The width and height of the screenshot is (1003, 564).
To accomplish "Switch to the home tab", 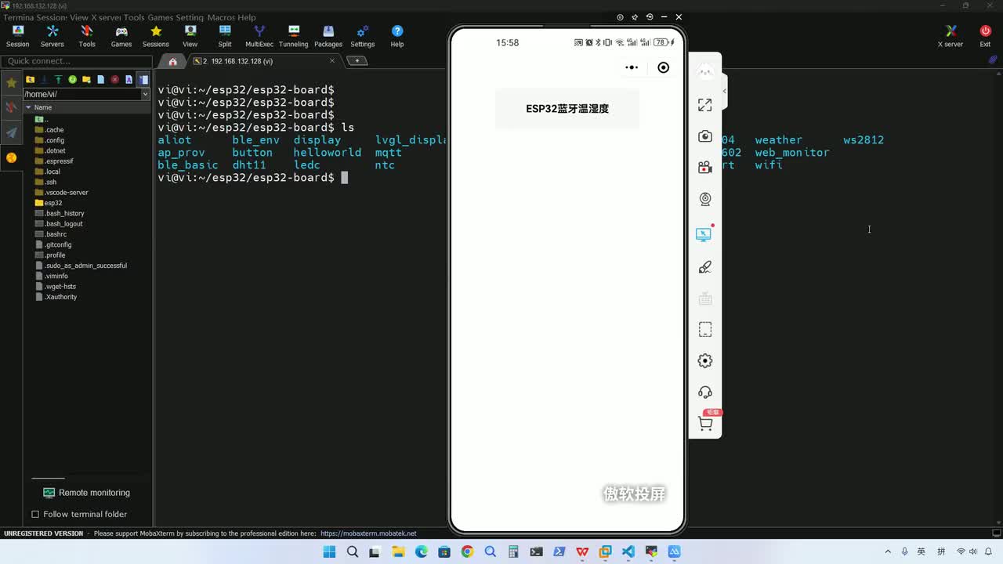I will coord(172,61).
